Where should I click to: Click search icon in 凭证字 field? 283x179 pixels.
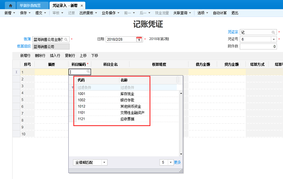coord(273,32)
